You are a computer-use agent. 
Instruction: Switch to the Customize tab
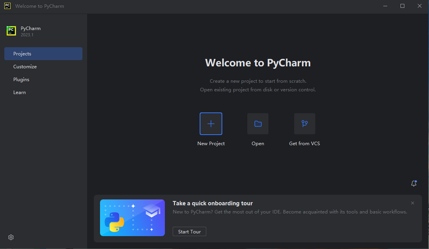[x=25, y=67]
